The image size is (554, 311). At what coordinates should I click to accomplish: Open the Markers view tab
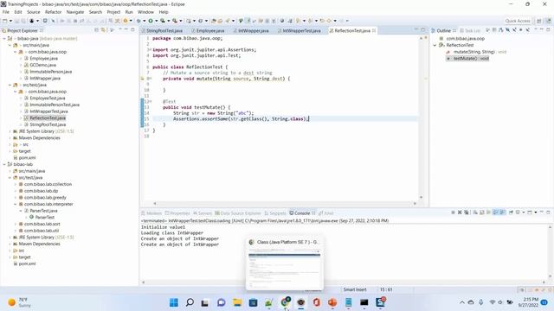tap(151, 213)
